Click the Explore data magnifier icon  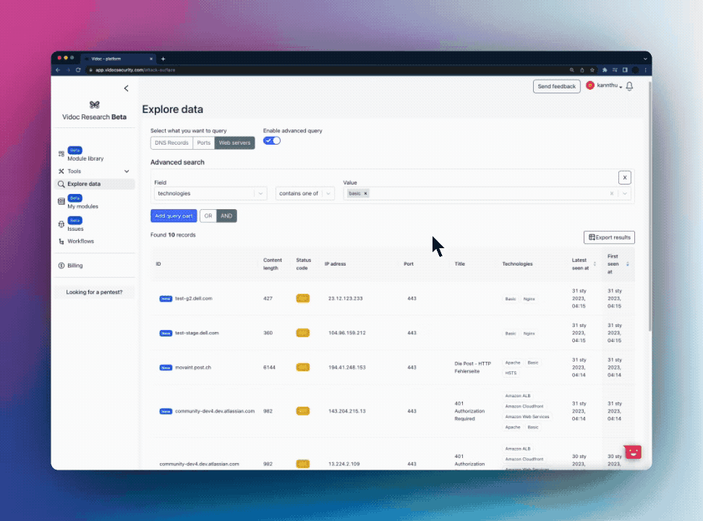click(61, 184)
